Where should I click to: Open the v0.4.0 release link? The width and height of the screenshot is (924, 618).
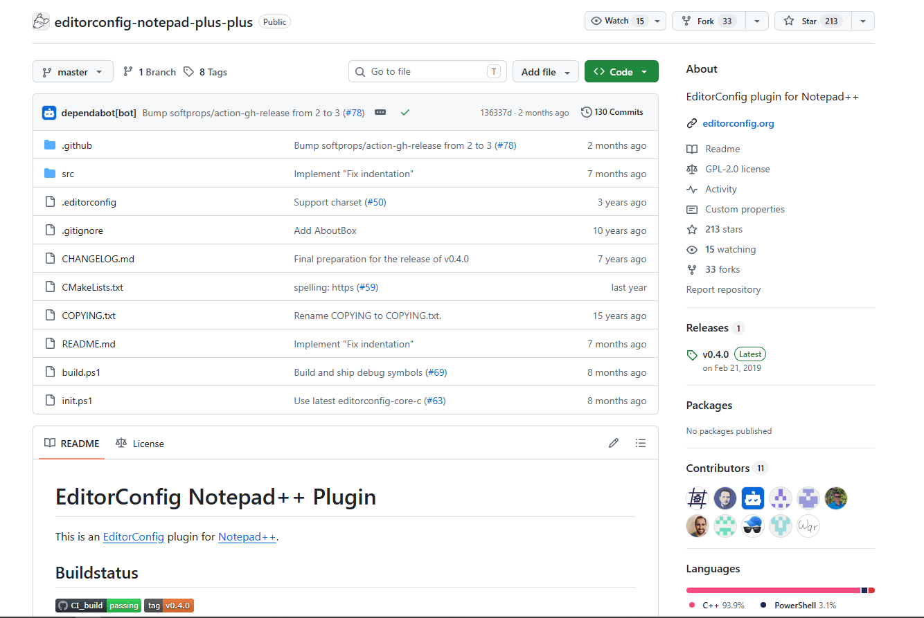(x=716, y=354)
